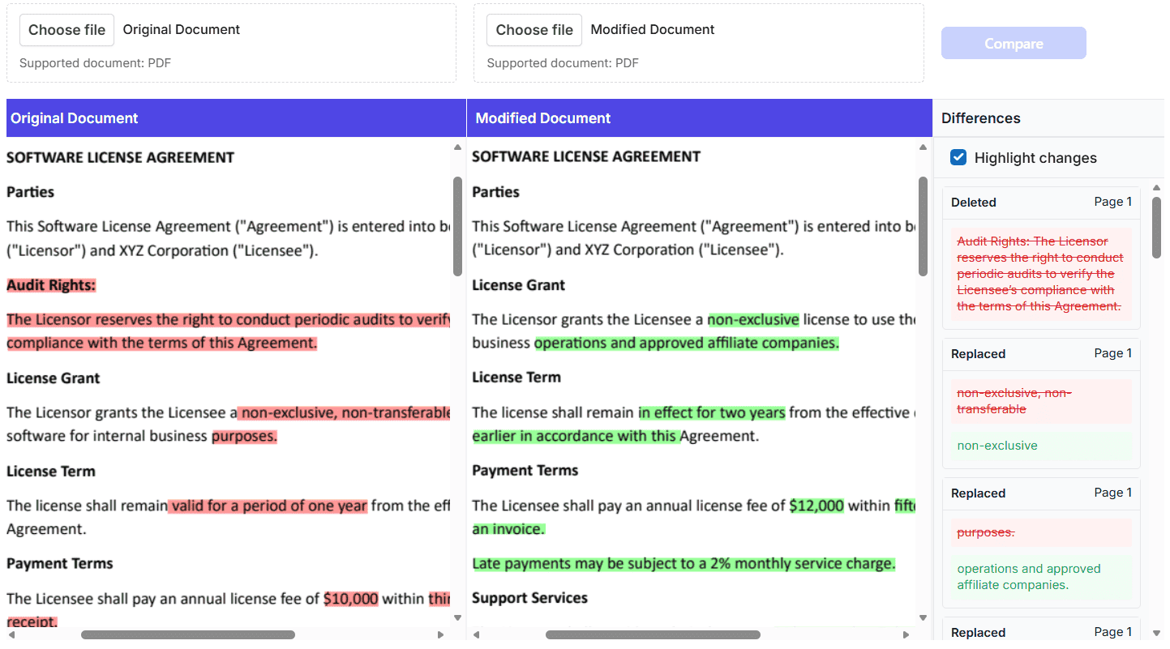1170x649 pixels.
Task: Click green 'non-exclusive' in the modified document pane
Action: [x=753, y=319]
